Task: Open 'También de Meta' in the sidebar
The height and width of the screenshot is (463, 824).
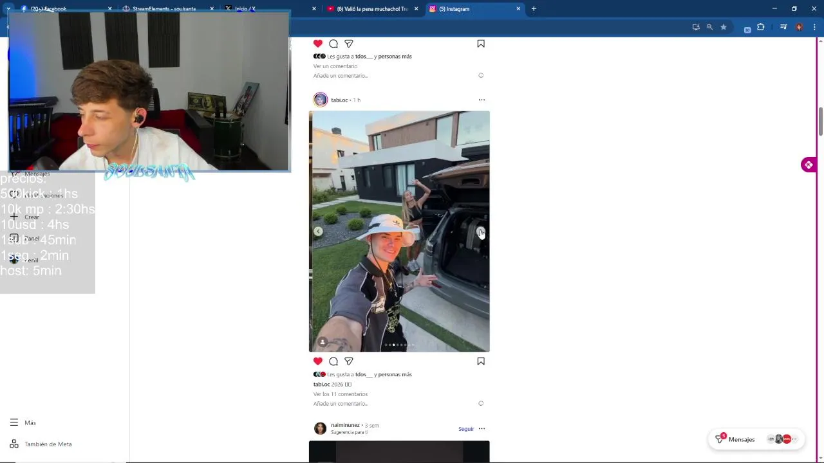Action: click(41, 444)
